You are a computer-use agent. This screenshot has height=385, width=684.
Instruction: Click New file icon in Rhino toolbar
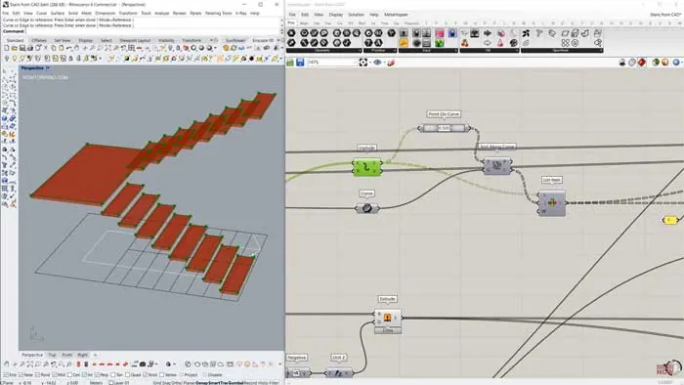coord(7,48)
